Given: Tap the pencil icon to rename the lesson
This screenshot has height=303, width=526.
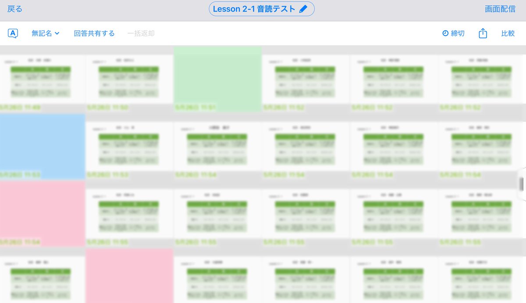Looking at the screenshot, I should point(303,9).
